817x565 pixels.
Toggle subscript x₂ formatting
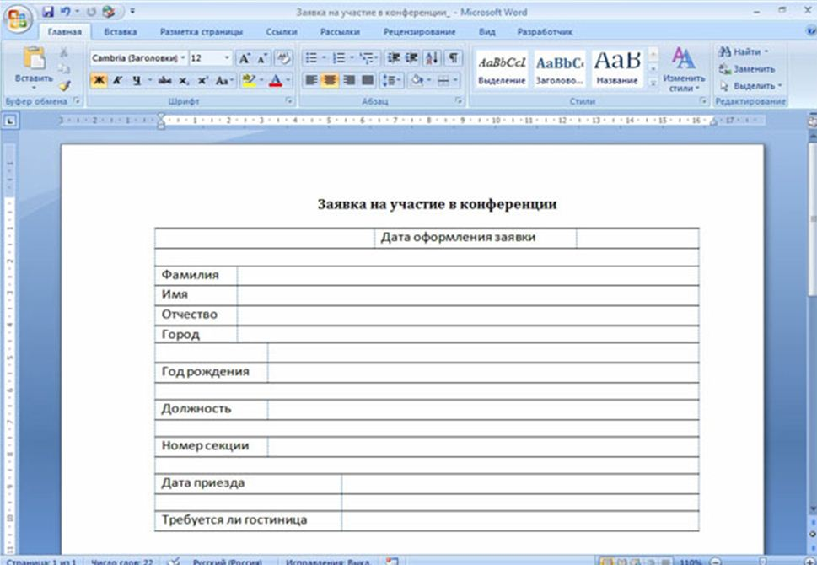184,80
